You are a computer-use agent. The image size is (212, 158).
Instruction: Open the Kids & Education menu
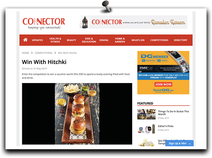pyautogui.click(x=89, y=40)
